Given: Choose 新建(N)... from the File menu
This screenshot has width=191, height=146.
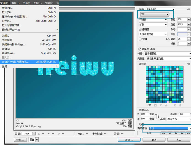Looking at the screenshot, I should [x=29, y=8].
